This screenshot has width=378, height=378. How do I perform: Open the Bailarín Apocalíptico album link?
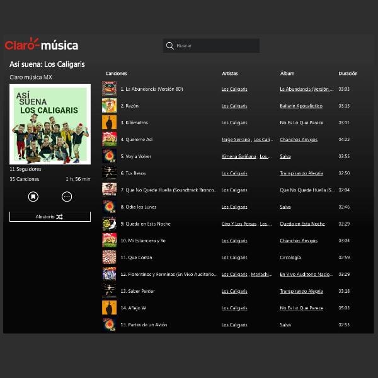pyautogui.click(x=301, y=106)
